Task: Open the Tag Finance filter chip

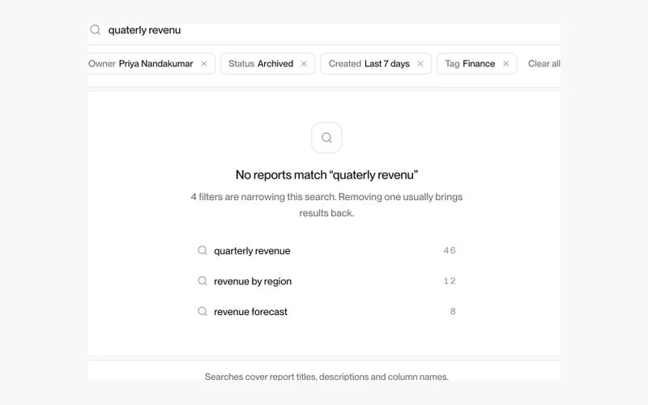Action: [477, 64]
